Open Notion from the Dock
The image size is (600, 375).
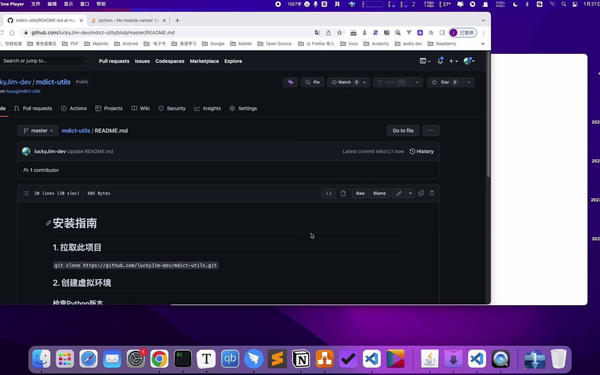click(301, 359)
